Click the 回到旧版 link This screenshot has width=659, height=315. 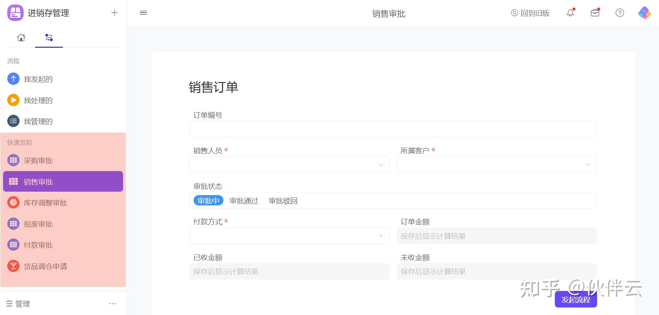[530, 13]
